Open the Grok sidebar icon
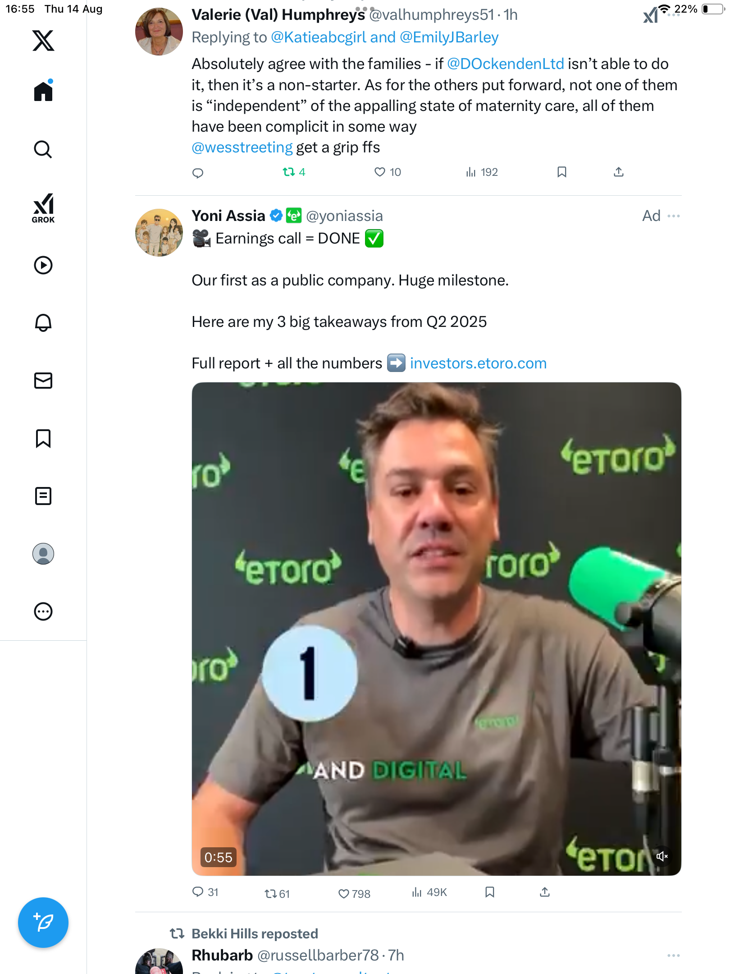The width and height of the screenshot is (730, 974). (43, 208)
